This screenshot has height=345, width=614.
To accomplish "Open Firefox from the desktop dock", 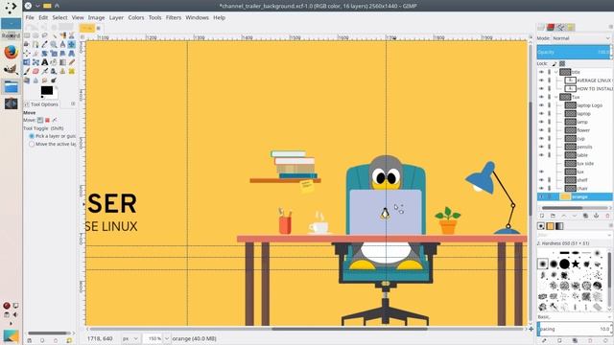I will pos(11,52).
